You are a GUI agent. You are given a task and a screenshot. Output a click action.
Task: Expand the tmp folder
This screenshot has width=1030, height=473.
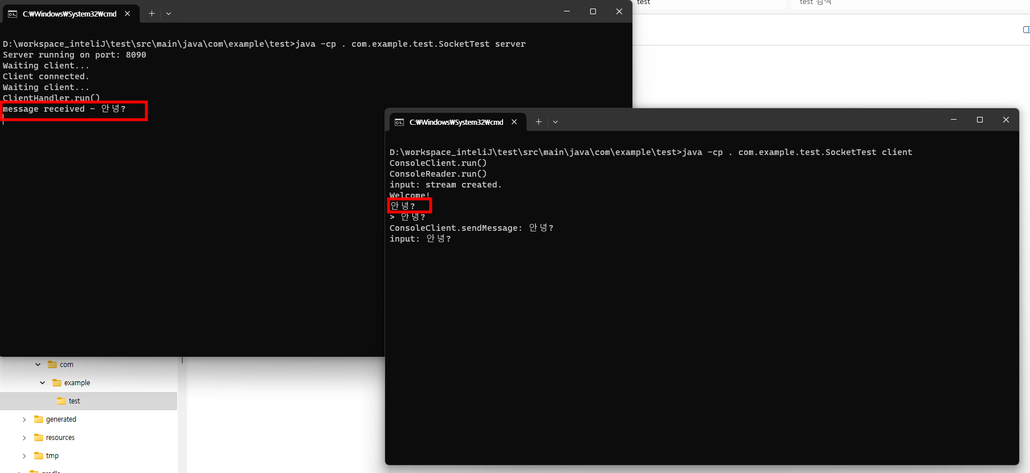coord(24,456)
